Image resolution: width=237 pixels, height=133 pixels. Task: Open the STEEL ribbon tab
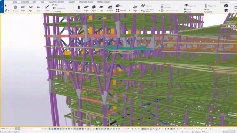tap(15, 2)
